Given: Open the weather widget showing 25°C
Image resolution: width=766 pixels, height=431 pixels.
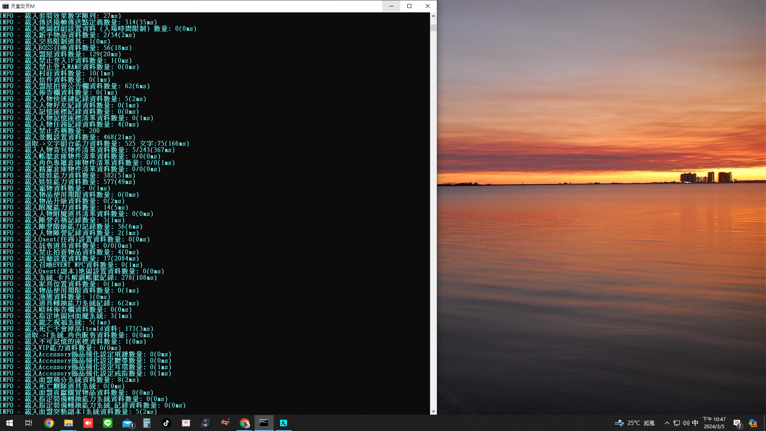Looking at the screenshot, I should click(x=635, y=423).
